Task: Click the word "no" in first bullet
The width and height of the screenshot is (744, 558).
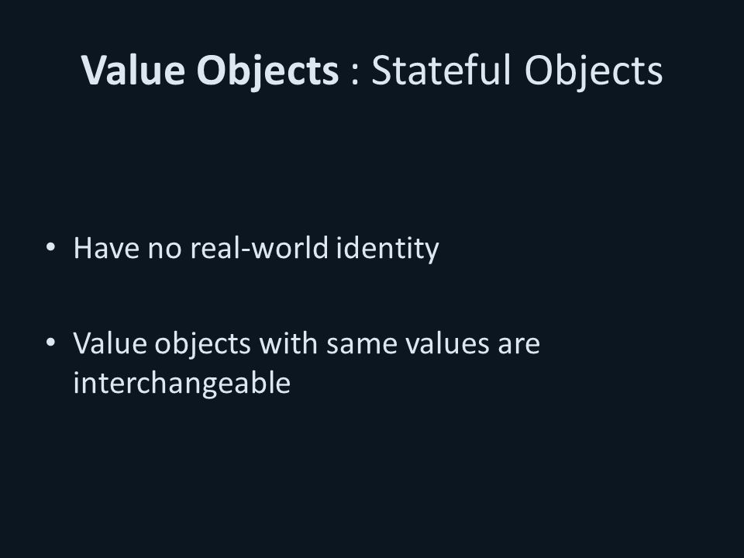Action: [x=164, y=250]
